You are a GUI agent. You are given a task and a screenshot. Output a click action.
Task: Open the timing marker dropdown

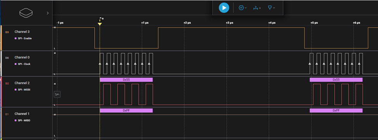[x=271, y=8]
